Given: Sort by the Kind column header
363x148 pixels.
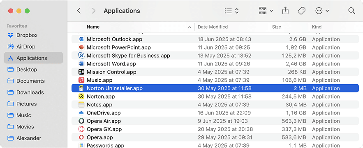Looking at the screenshot, I should [x=317, y=27].
